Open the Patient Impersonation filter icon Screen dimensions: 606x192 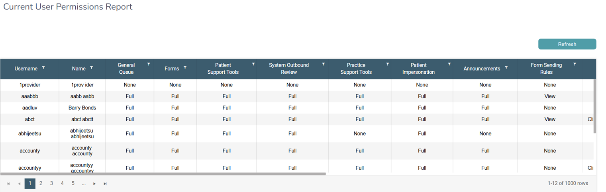click(x=449, y=64)
